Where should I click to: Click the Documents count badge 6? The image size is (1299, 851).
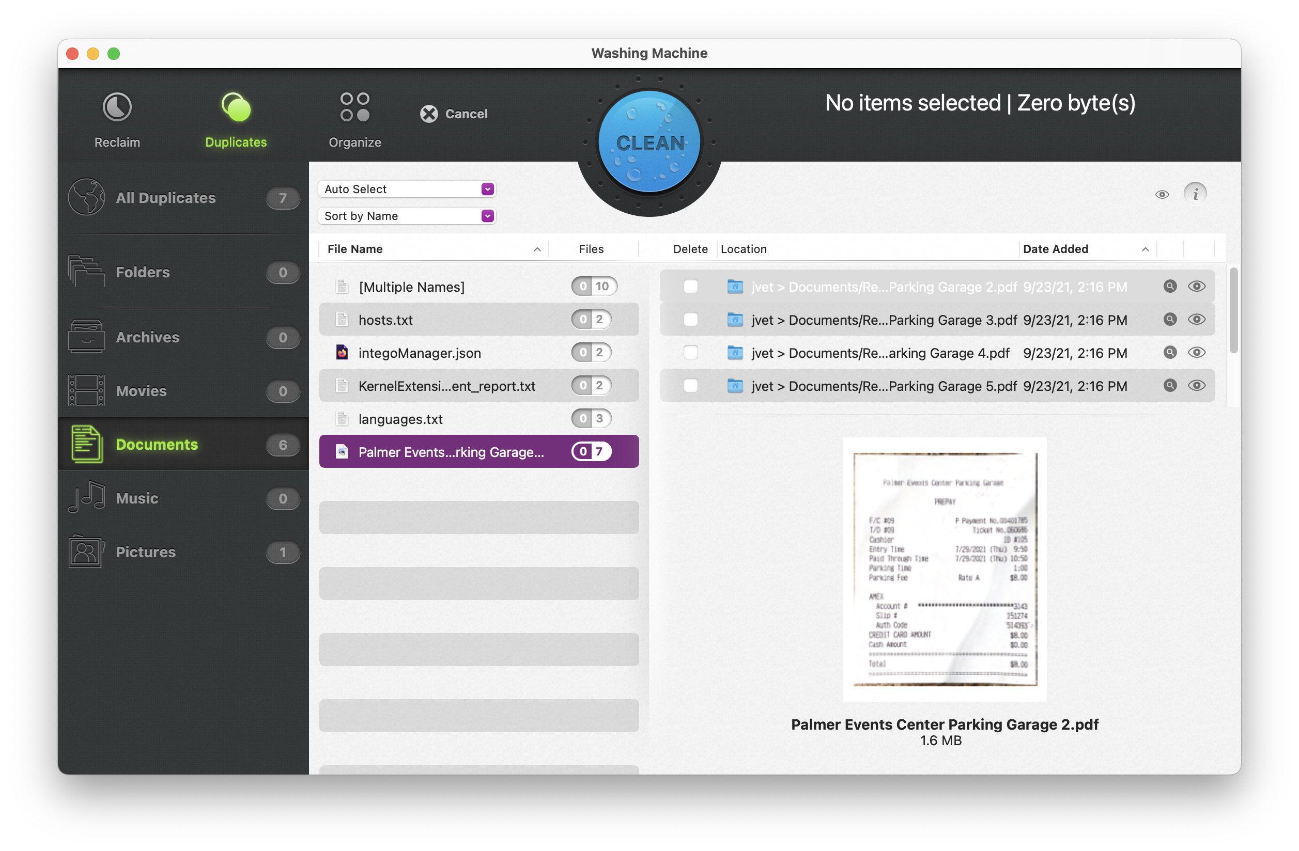282,445
